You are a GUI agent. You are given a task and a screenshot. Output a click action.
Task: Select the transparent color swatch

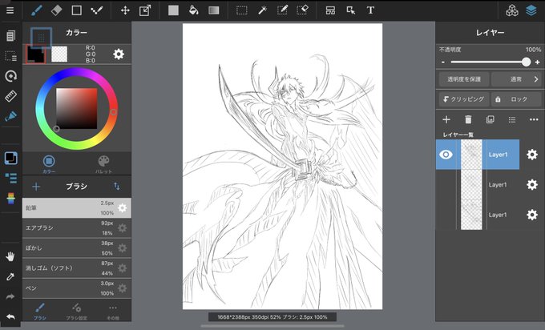(59, 54)
